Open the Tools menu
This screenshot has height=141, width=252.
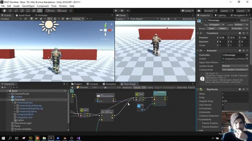pos(54,6)
